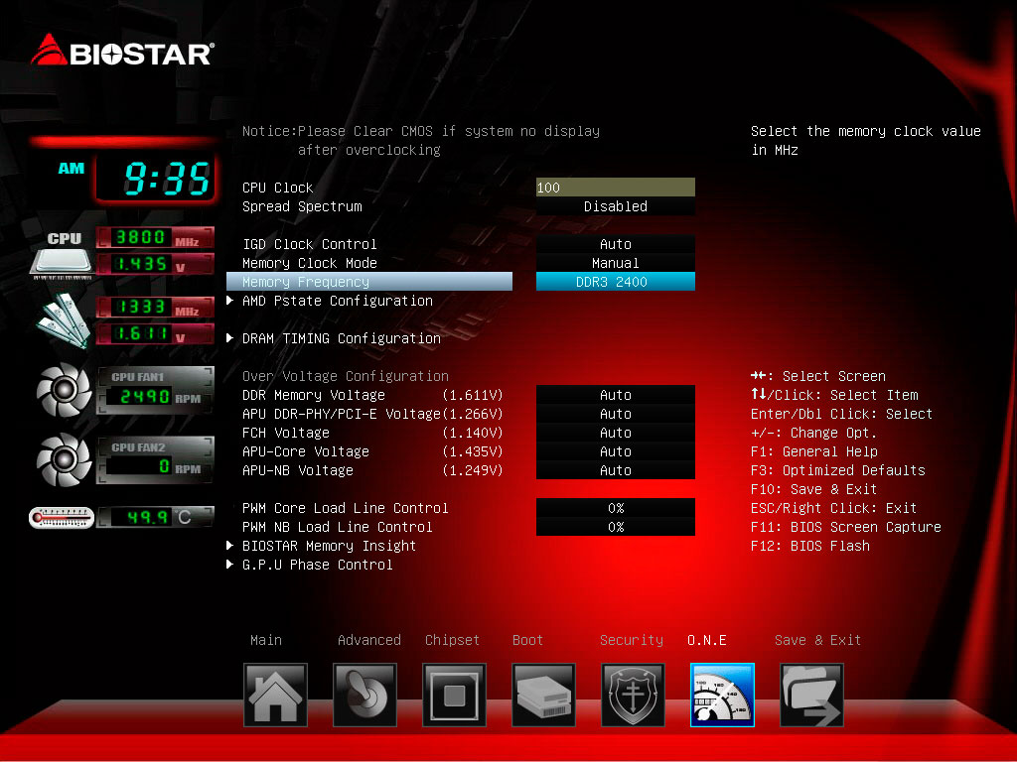This screenshot has width=1017, height=762.
Task: Select the highlighted Memory Frequency row
Action: [369, 282]
